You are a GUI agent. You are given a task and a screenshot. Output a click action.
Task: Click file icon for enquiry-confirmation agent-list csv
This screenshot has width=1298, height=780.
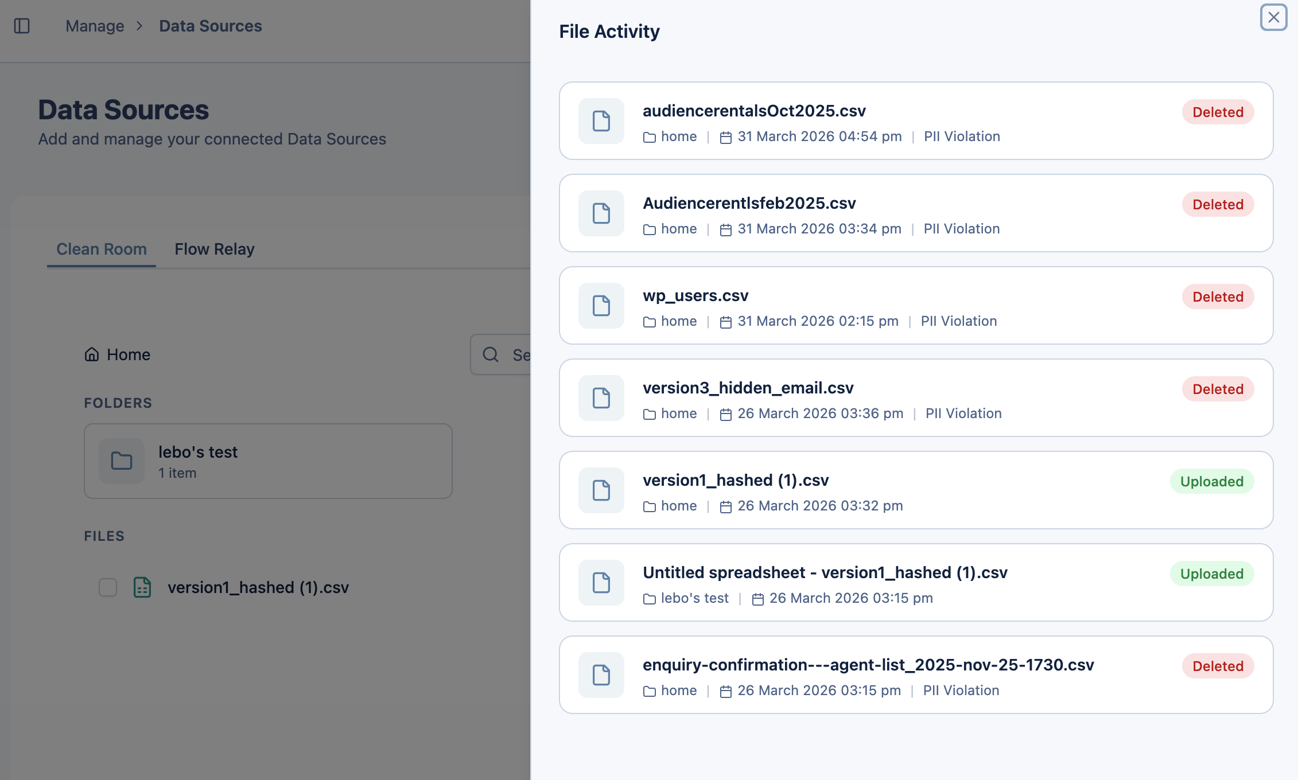(601, 675)
